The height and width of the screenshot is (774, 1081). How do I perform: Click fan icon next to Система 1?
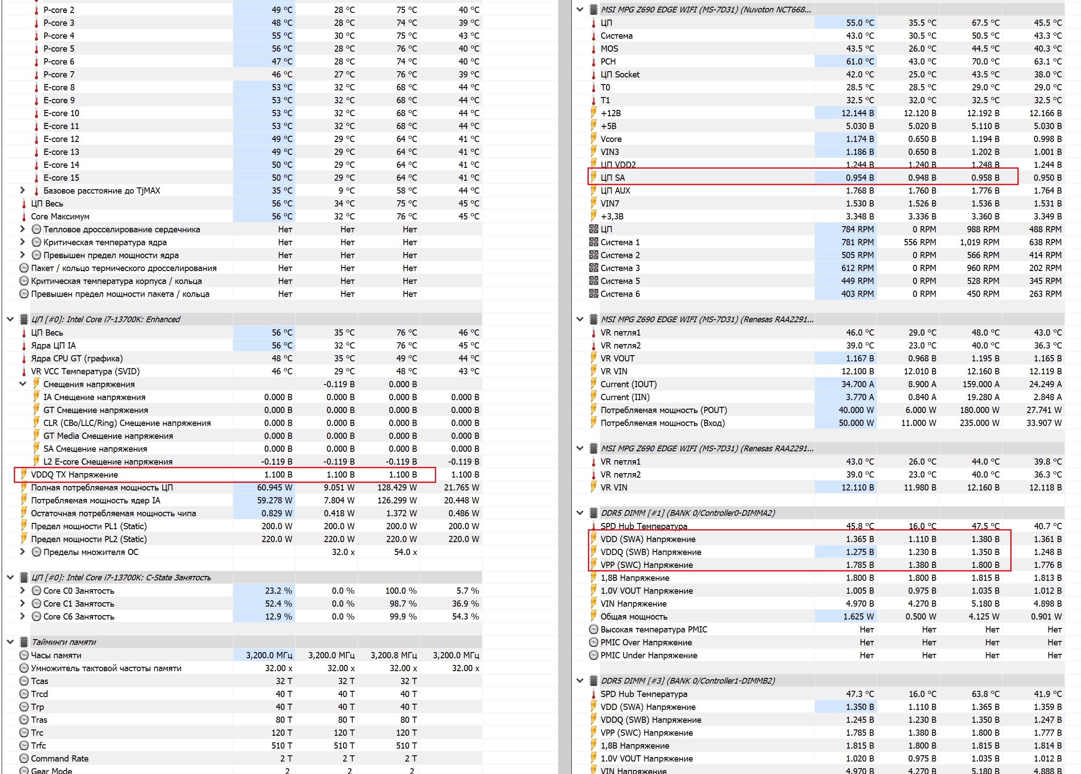[x=593, y=242]
